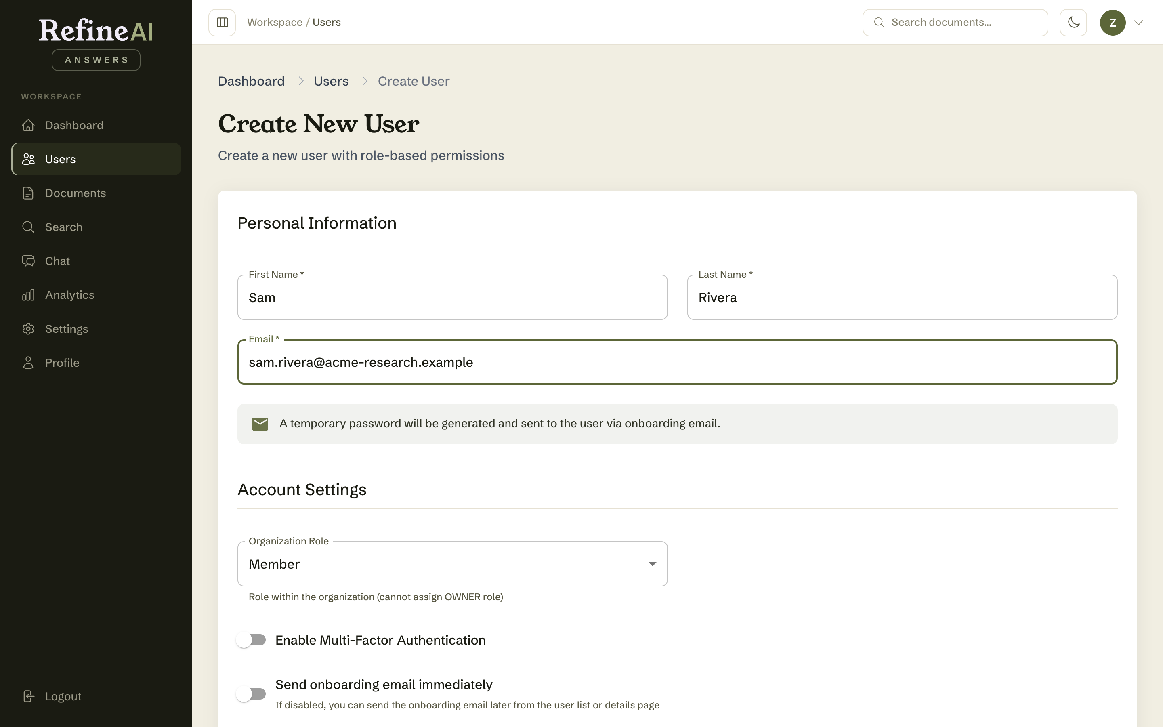The height and width of the screenshot is (727, 1163).
Task: Select the Users sidebar menu item
Action: point(96,159)
